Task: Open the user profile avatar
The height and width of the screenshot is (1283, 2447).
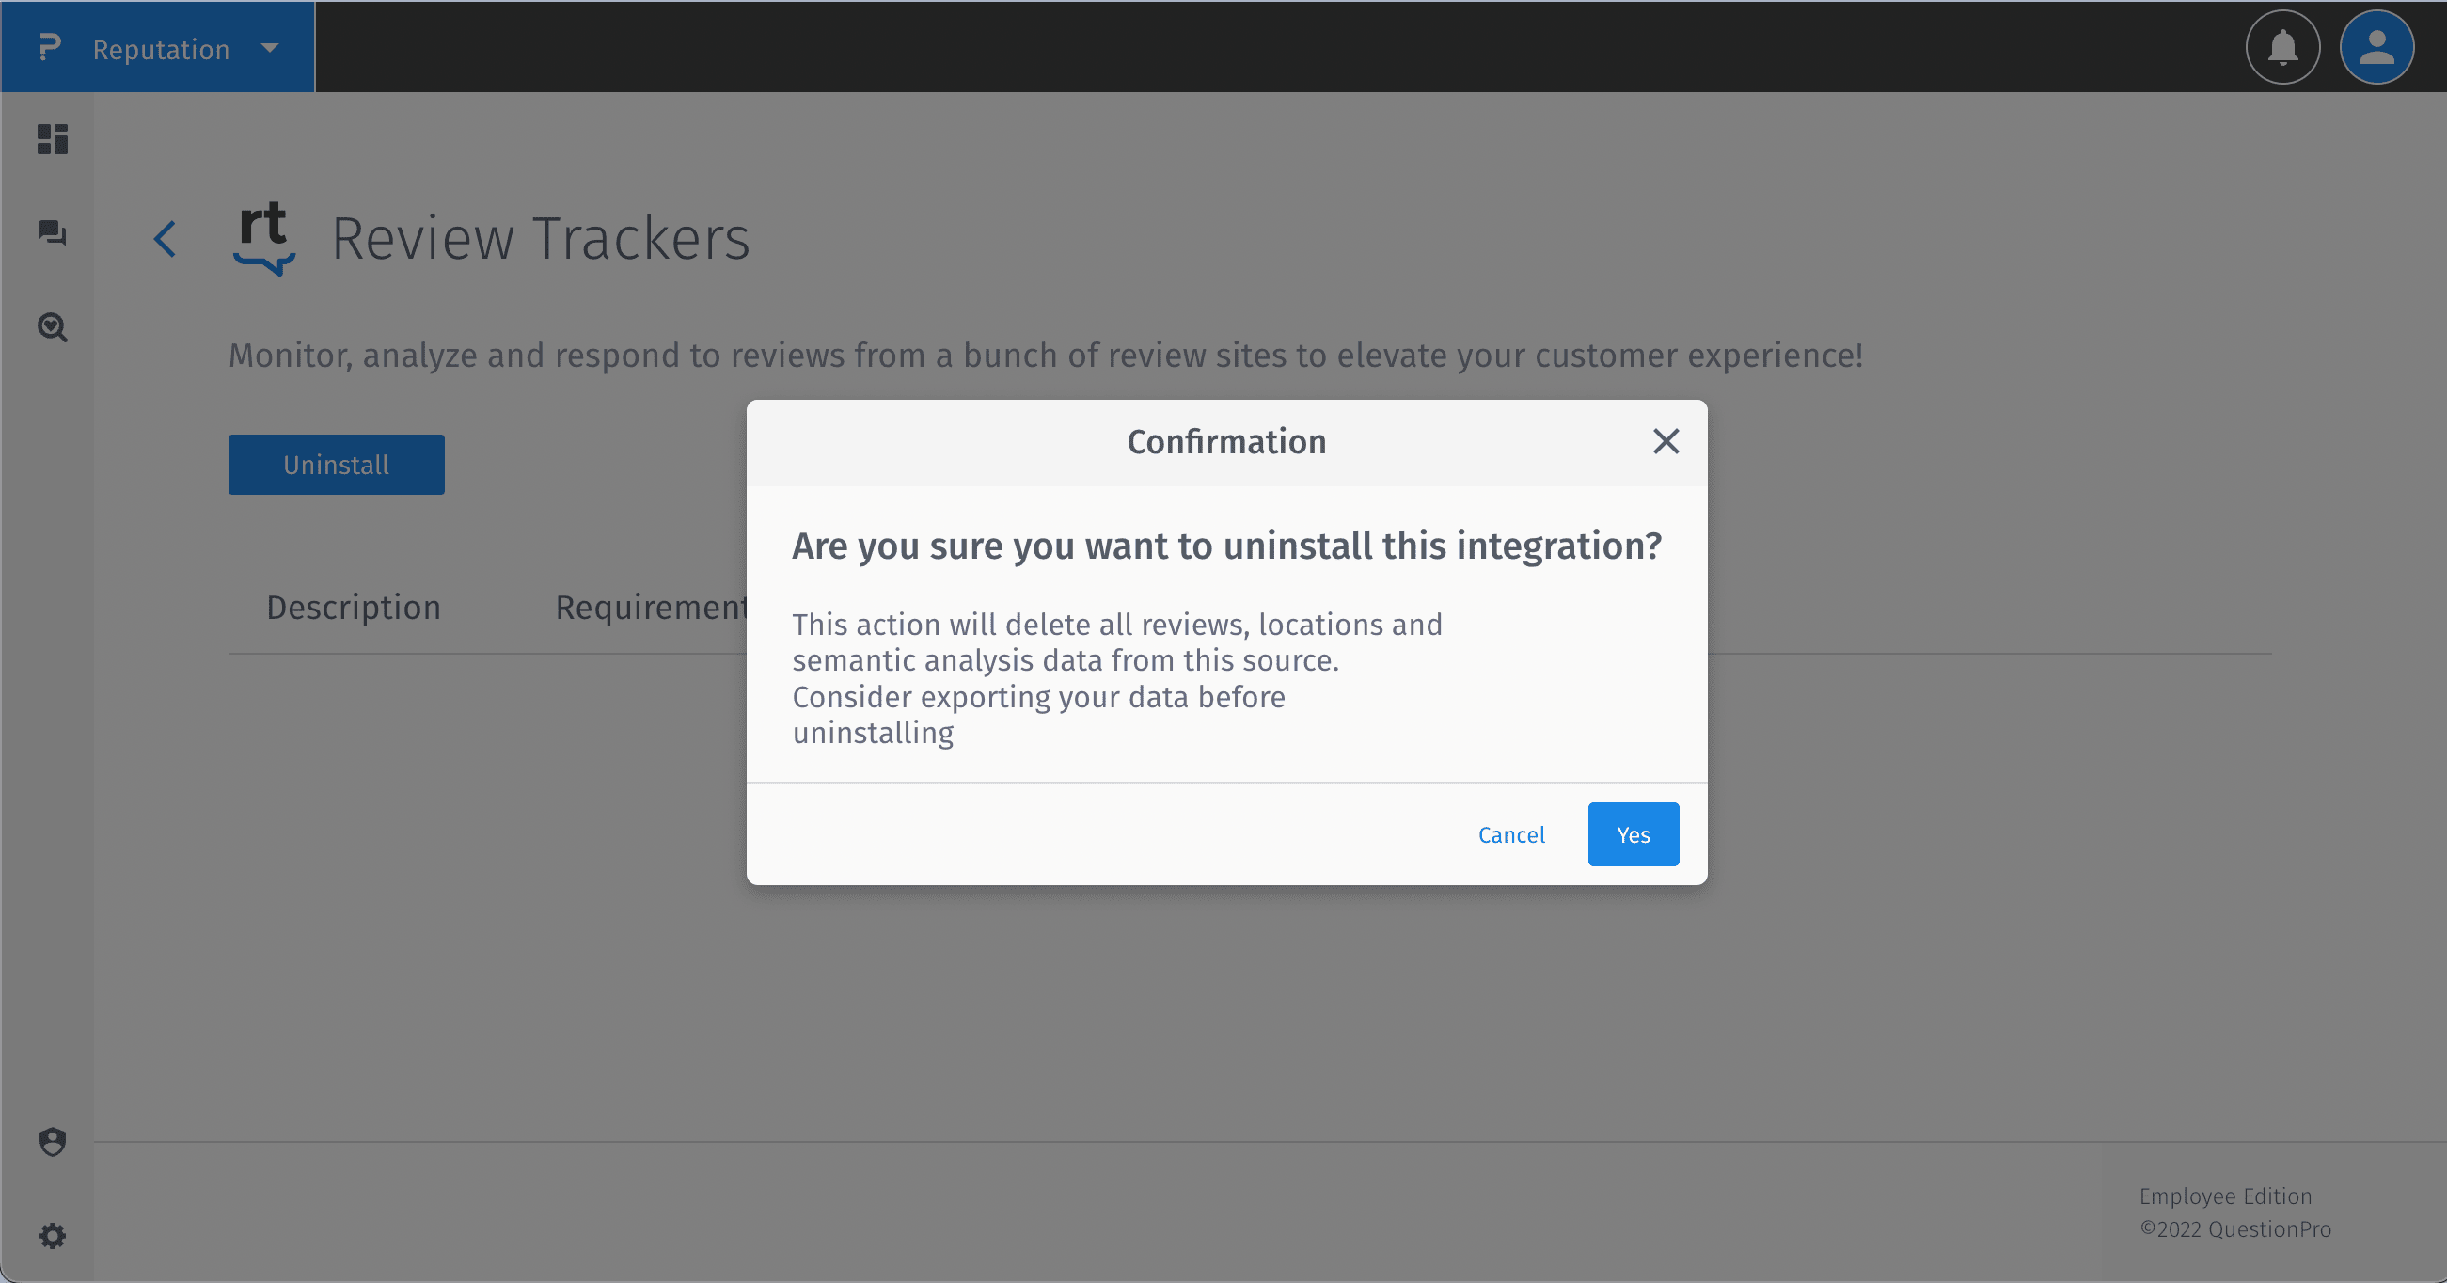Action: [2376, 48]
